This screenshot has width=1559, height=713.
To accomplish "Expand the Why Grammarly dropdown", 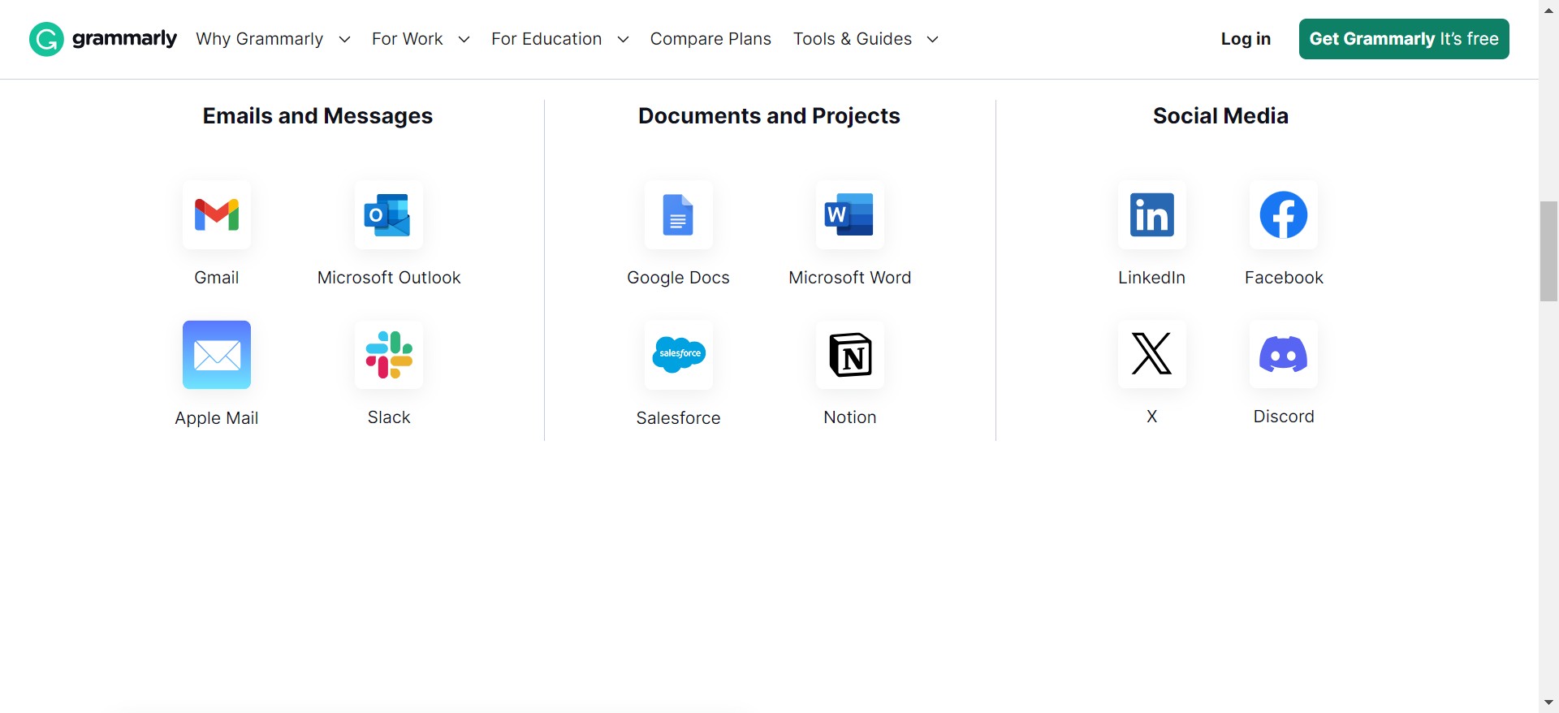I will click(273, 39).
